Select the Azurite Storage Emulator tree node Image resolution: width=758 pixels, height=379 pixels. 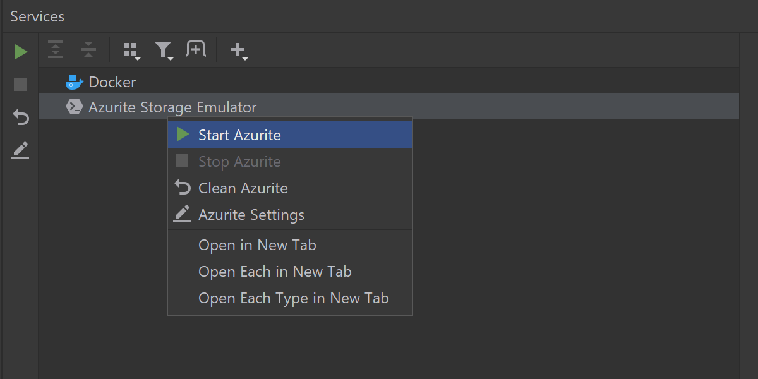coord(172,107)
